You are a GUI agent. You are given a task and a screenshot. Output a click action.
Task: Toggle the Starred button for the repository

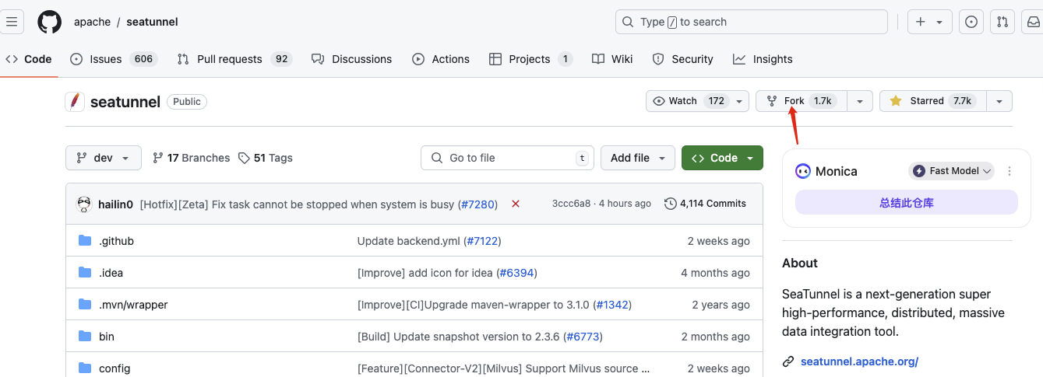click(933, 101)
